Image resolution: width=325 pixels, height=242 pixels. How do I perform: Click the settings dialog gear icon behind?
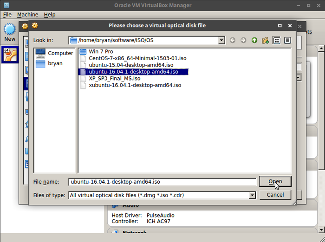(x=25, y=26)
